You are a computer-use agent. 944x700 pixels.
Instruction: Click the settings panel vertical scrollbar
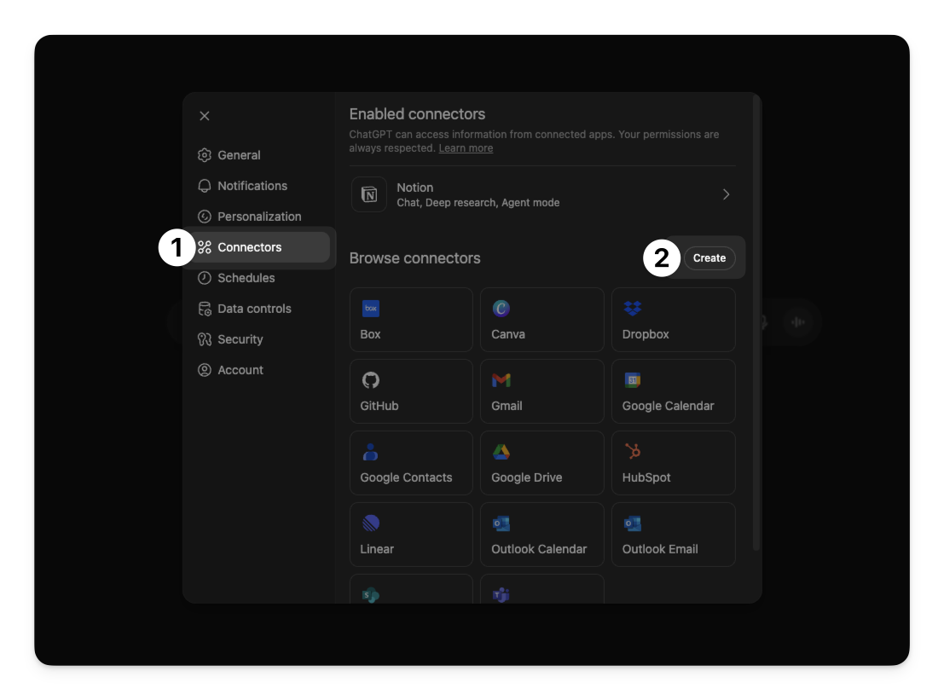(756, 322)
